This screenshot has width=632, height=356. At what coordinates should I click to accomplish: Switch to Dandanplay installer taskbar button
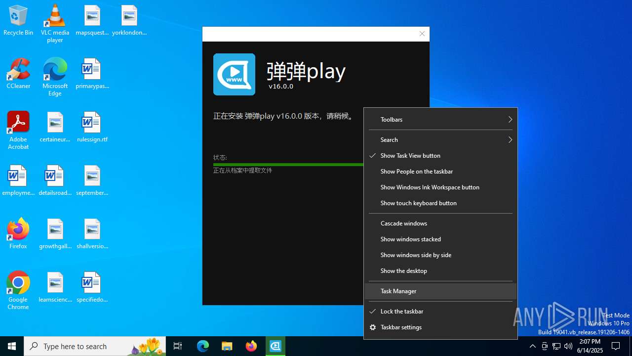[275, 346]
